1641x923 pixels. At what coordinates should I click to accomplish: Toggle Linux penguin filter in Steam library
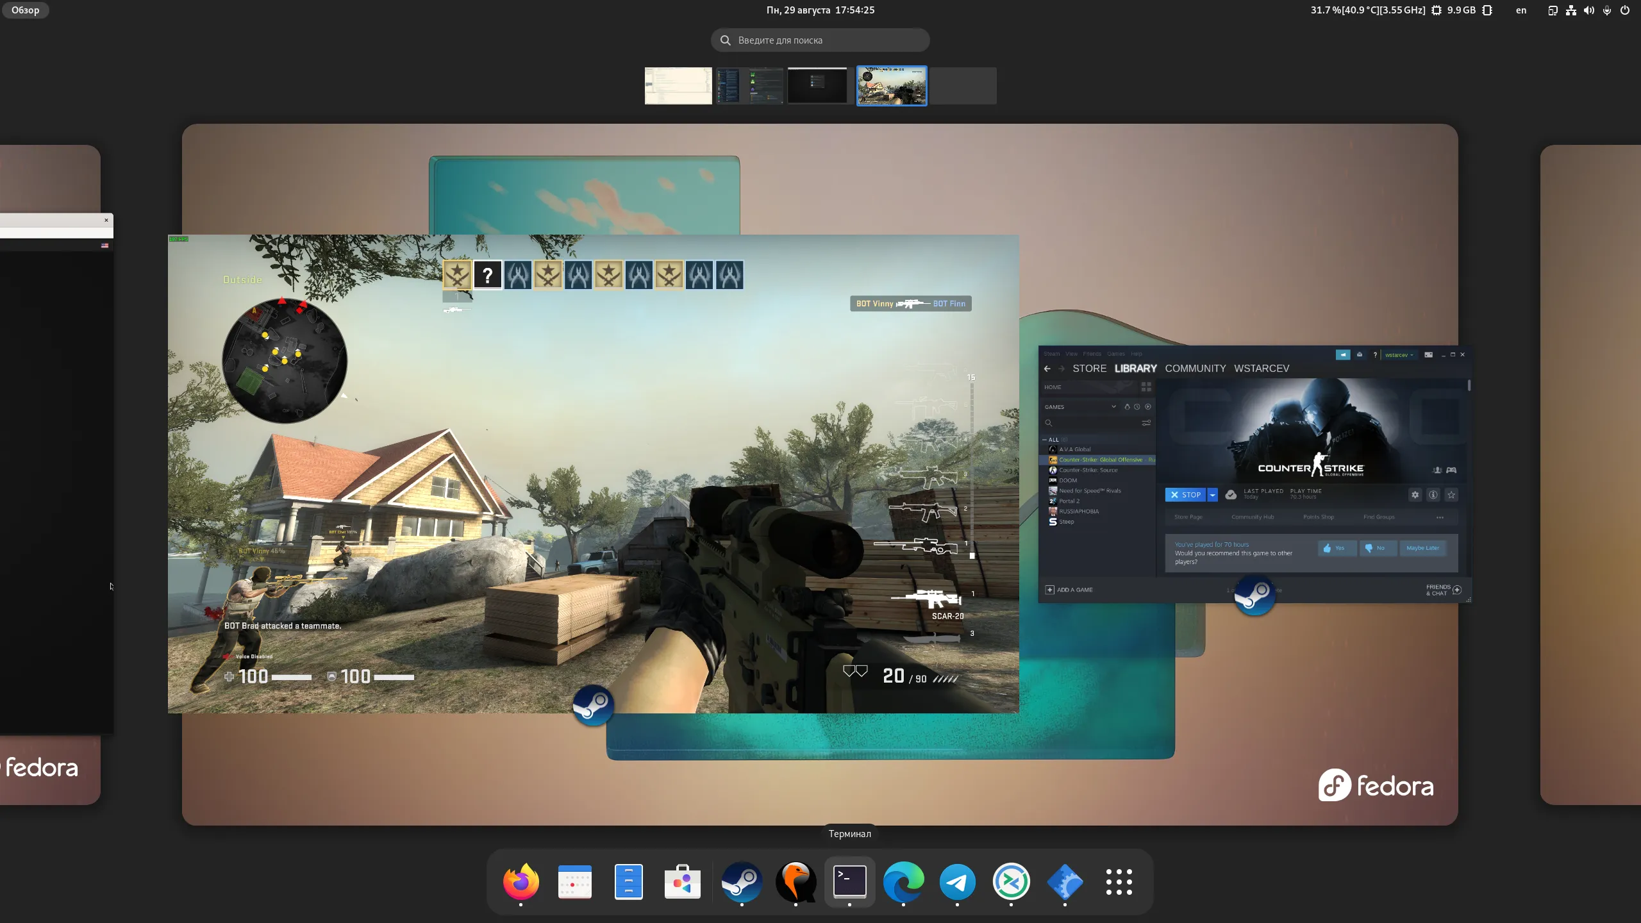click(x=1127, y=407)
